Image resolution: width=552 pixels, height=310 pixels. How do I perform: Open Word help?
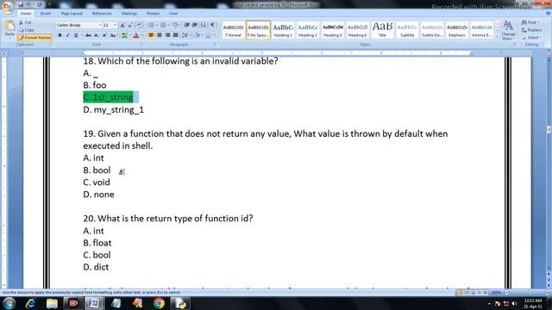[x=549, y=14]
